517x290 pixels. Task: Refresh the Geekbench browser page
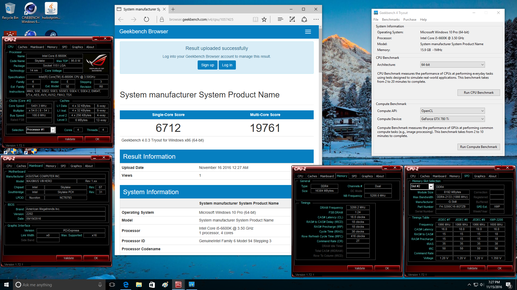point(146,19)
